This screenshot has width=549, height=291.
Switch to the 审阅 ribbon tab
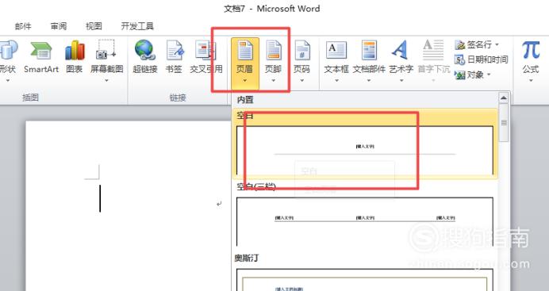[59, 26]
